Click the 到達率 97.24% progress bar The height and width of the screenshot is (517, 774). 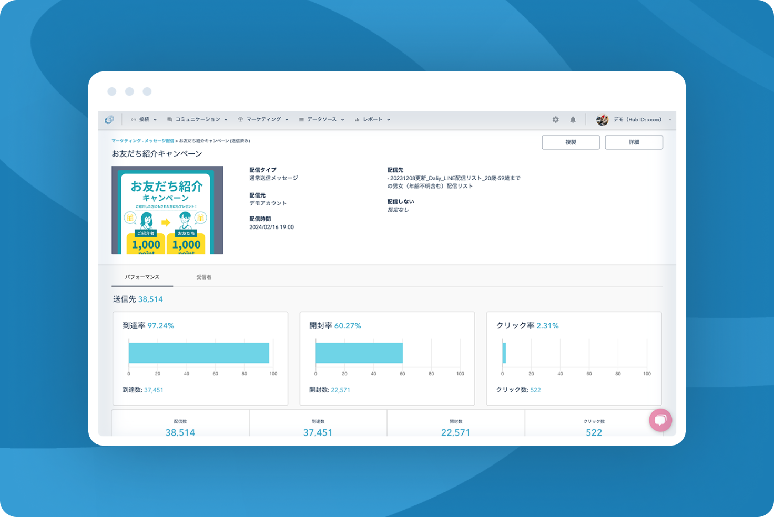coord(199,353)
